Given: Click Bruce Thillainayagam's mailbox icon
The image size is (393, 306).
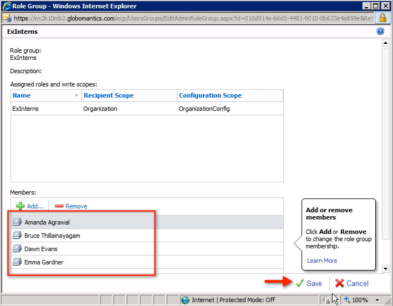Looking at the screenshot, I should pos(17,236).
